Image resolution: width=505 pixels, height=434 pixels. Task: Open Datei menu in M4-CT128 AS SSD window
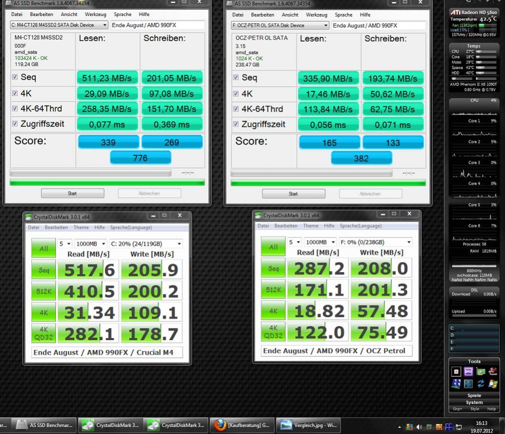coord(17,14)
